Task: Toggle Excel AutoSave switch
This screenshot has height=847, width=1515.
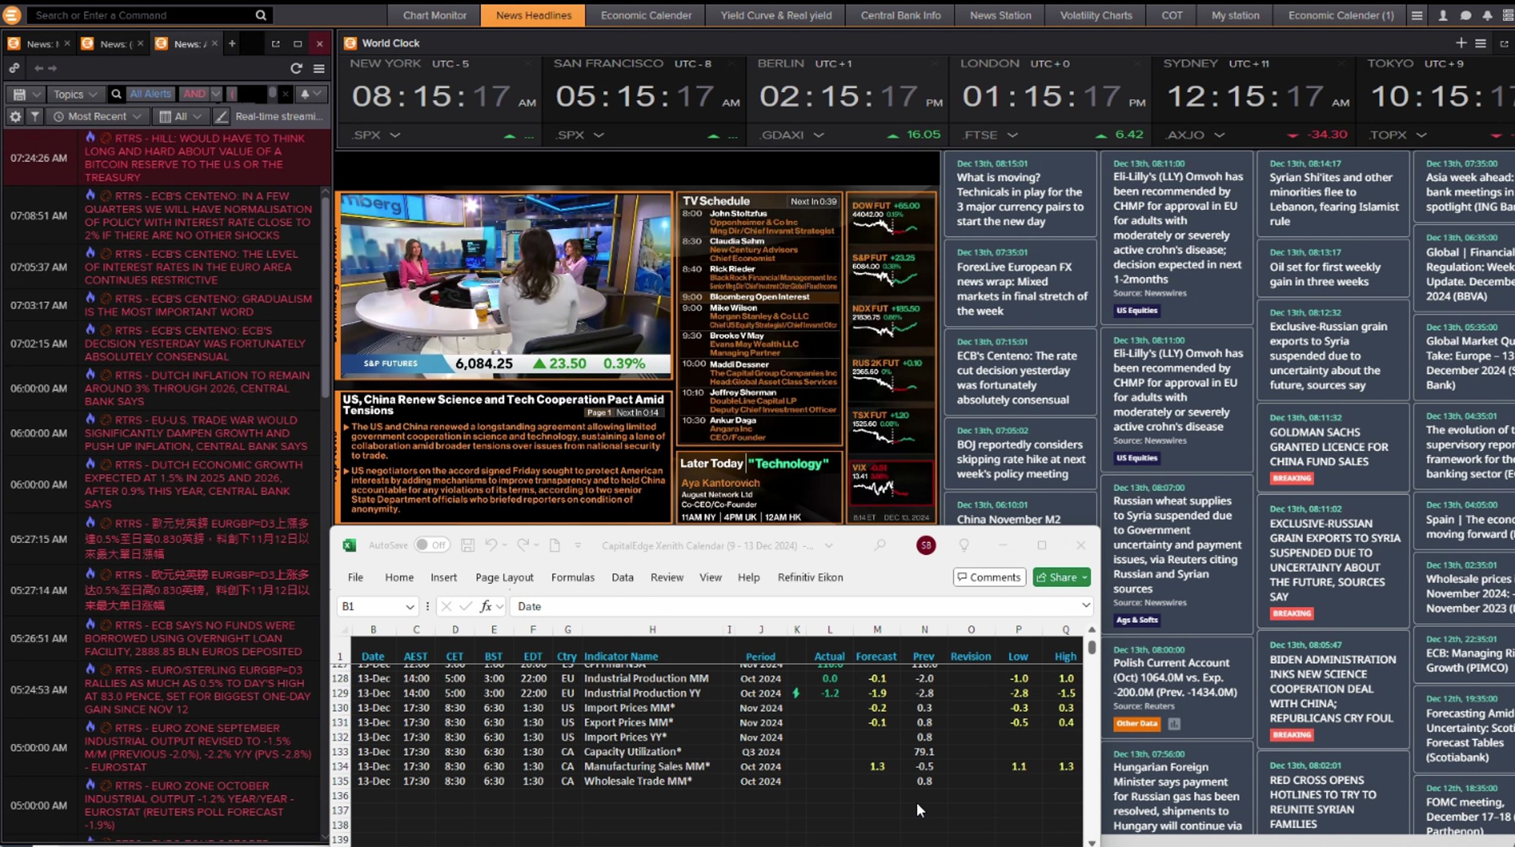Action: [432, 545]
